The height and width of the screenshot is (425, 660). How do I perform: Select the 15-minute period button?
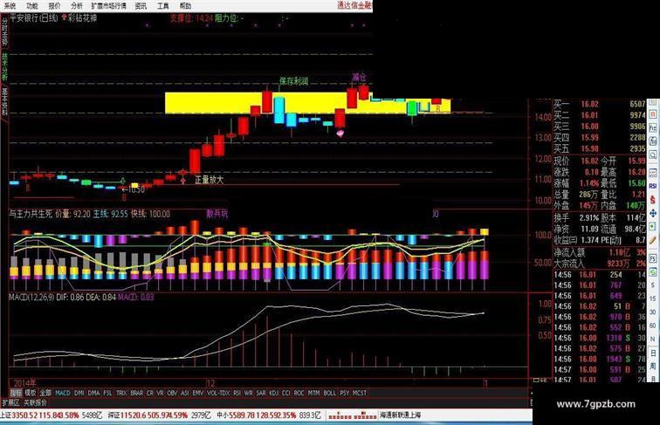coord(653,298)
